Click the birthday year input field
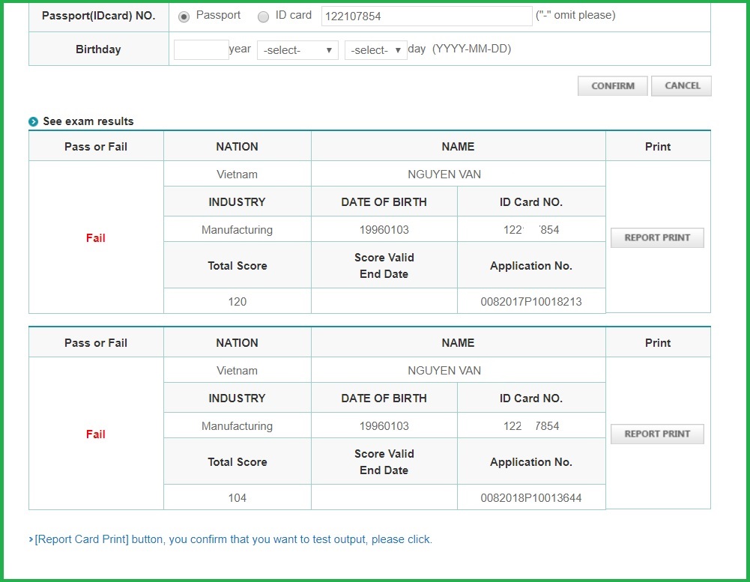The width and height of the screenshot is (750, 582). click(201, 49)
